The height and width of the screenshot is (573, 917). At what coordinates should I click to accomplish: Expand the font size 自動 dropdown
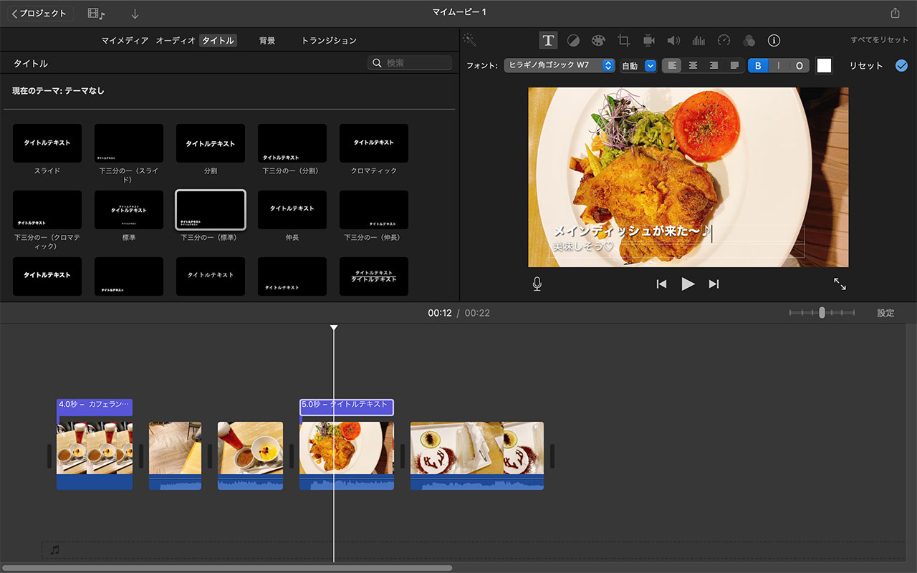point(638,66)
